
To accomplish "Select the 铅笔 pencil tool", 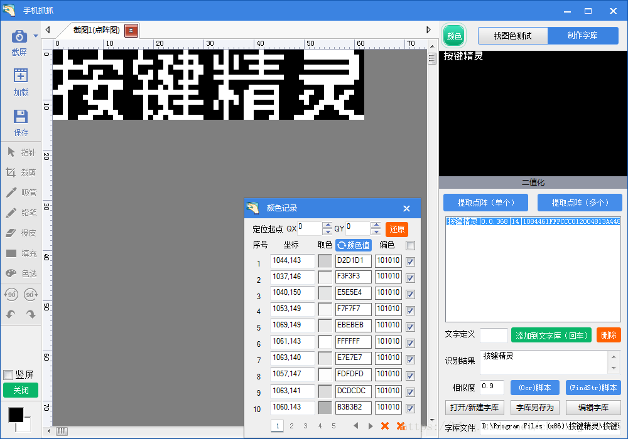I will 21,213.
